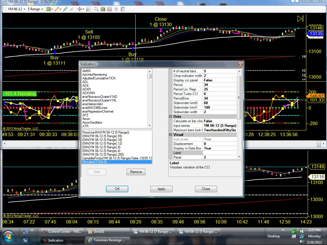Close the Indicators dialog with X
This screenshot has width=327, height=245.
click(x=240, y=64)
